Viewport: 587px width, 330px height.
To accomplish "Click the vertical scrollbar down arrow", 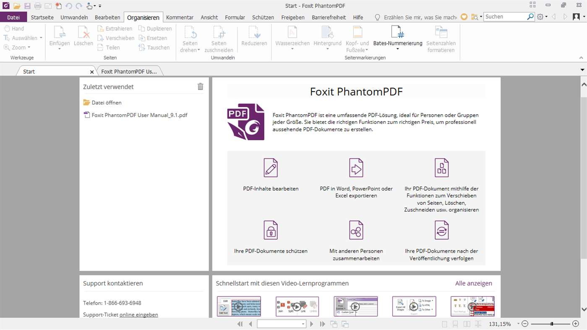I will pyautogui.click(x=584, y=309).
